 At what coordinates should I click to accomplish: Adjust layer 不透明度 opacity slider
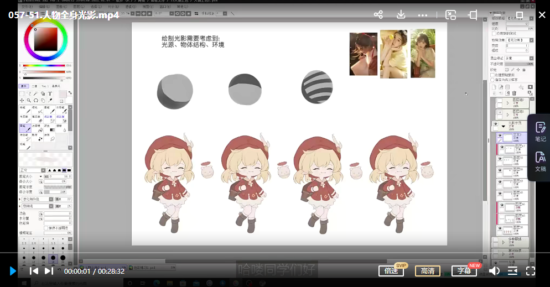pyautogui.click(x=520, y=64)
